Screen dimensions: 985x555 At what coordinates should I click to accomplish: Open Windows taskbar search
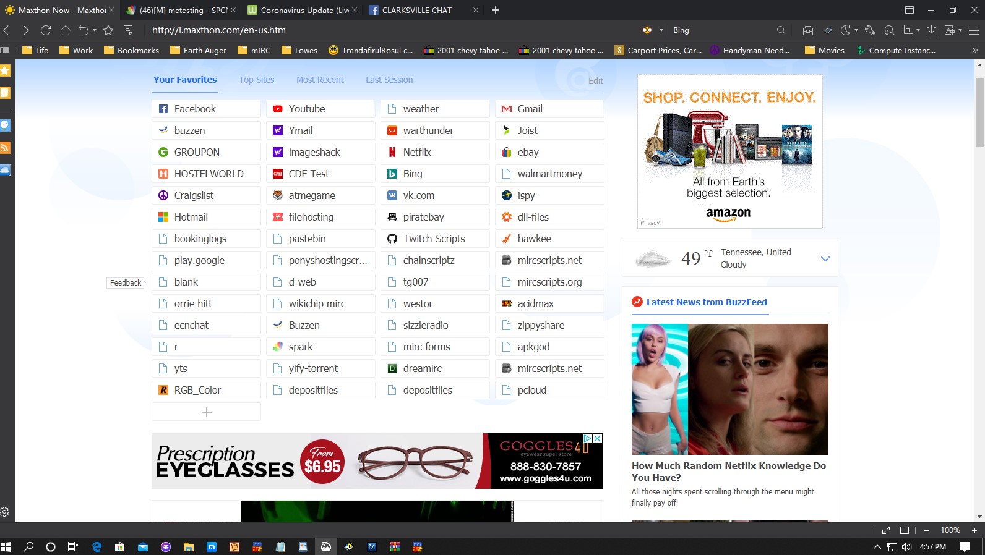click(x=28, y=547)
